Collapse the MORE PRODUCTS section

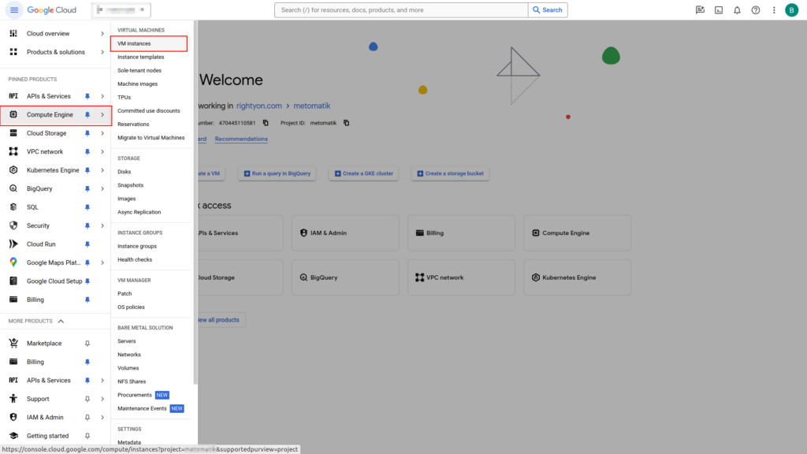coord(61,322)
